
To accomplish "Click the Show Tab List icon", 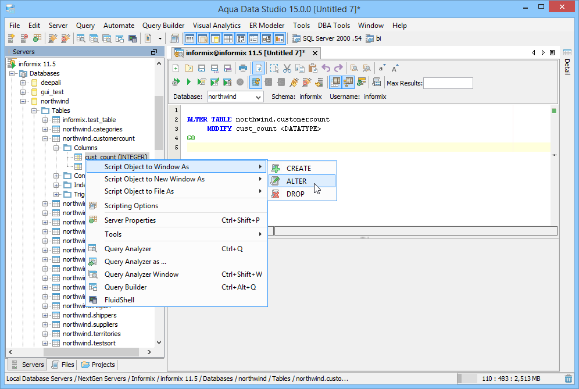I will [552, 53].
